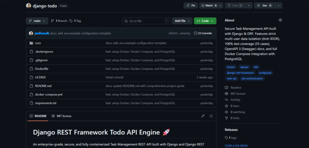
Task: Open the Add file dropdown
Action: (182, 21)
